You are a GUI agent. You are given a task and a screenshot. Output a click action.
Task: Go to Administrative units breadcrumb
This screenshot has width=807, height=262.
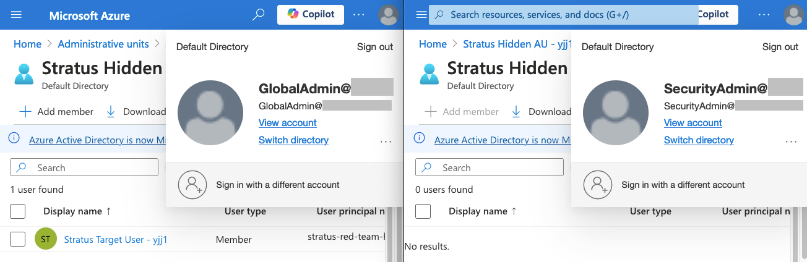103,44
